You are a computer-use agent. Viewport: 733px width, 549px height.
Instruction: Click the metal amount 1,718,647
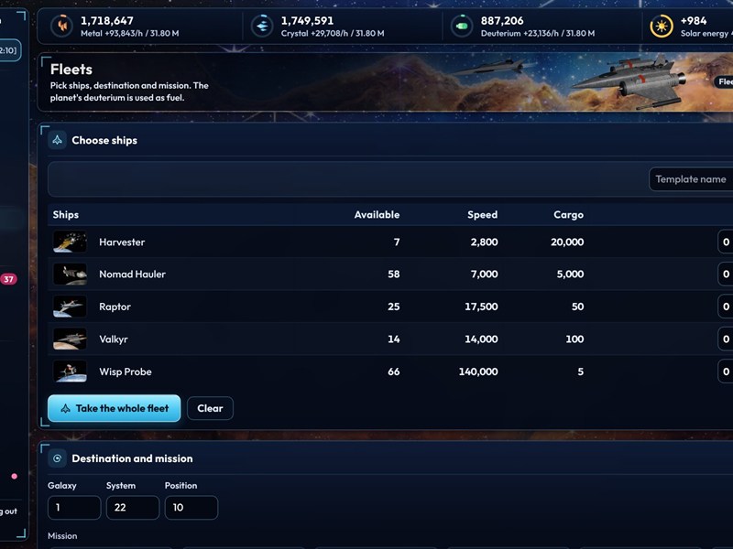point(107,20)
